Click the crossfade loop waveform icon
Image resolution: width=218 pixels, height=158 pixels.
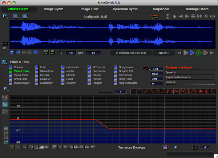point(193,16)
